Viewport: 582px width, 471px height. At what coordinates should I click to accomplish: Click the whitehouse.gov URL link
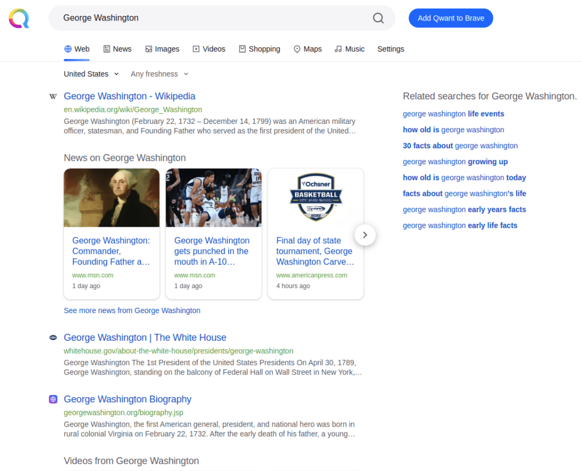point(178,351)
